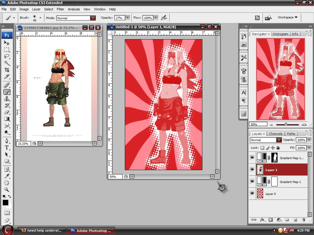This screenshot has height=235, width=314.
Task: Select the Clone Stamp tool
Action: click(x=7, y=99)
